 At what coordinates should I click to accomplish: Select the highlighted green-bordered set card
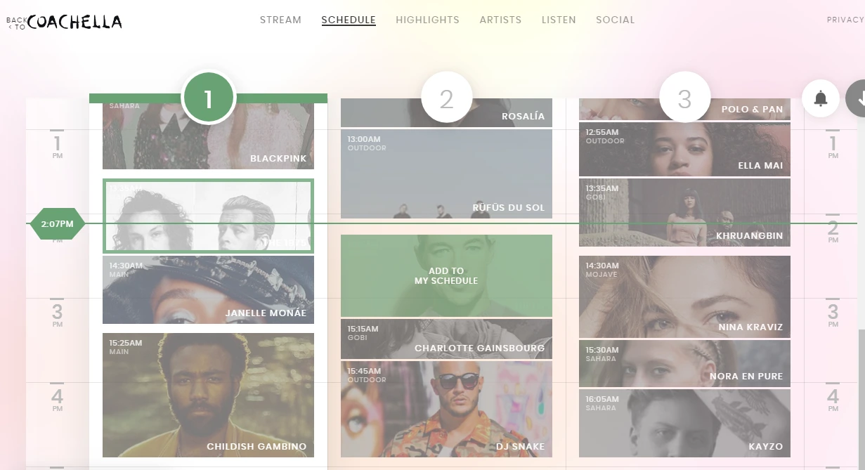[x=208, y=216]
